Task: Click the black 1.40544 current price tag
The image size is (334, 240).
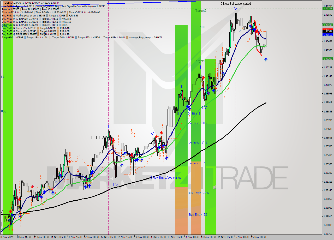Action: (x=327, y=31)
